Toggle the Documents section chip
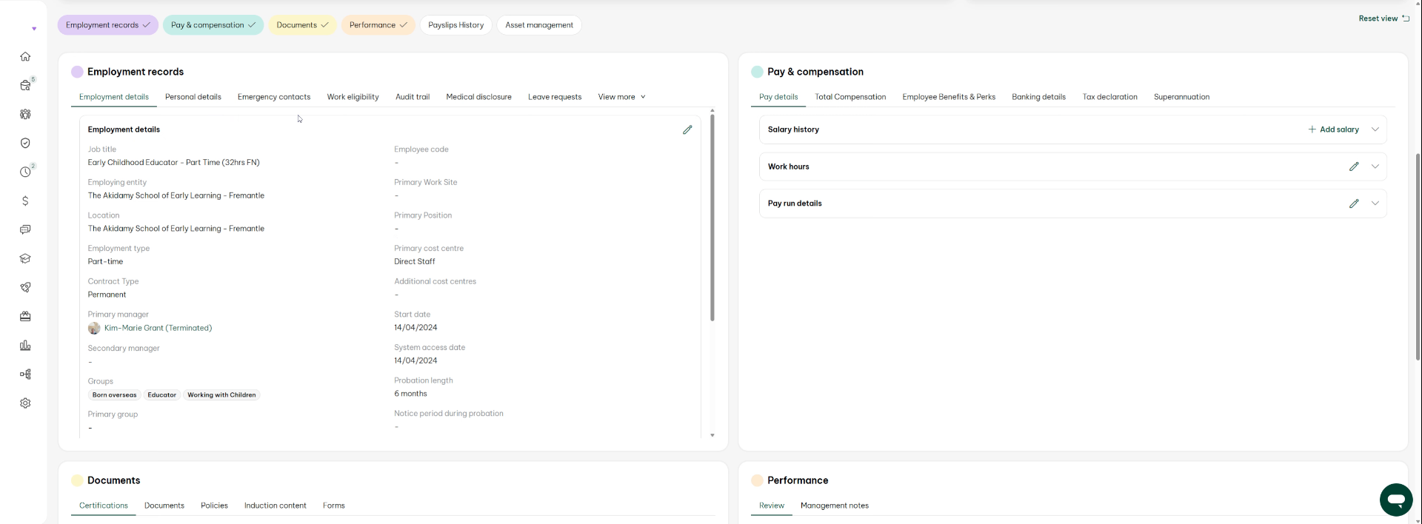 tap(302, 25)
